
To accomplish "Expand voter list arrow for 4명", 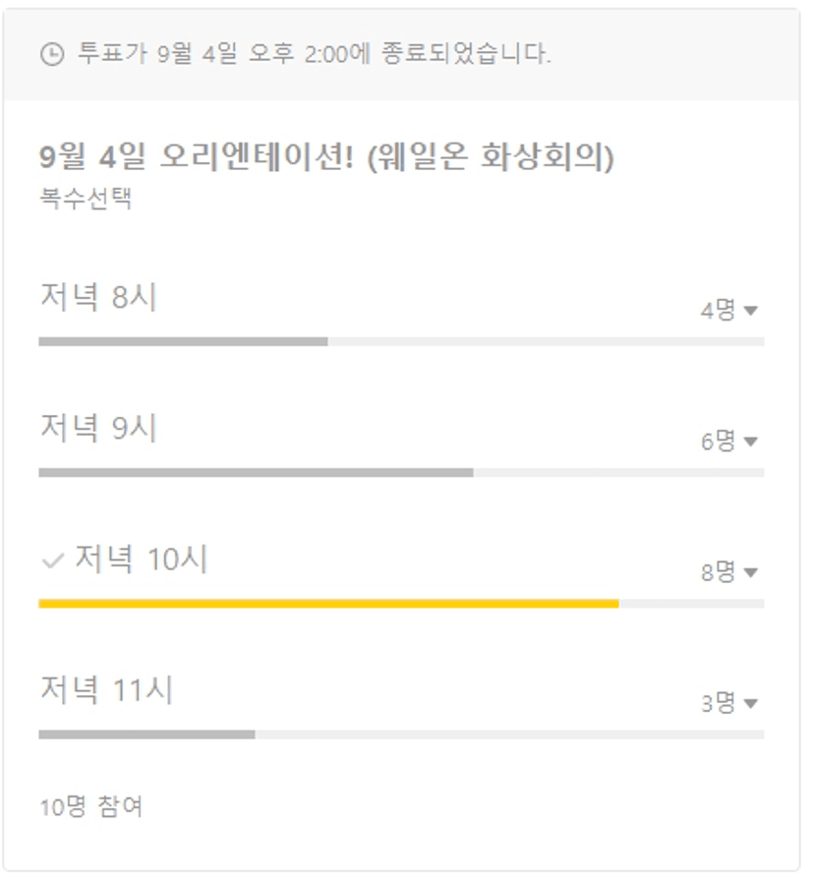I will 750,310.
